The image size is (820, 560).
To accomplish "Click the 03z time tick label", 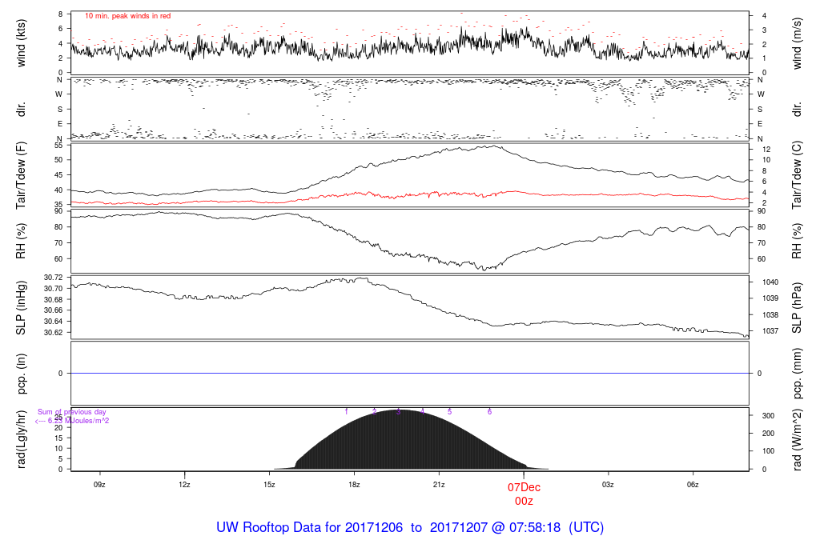I will 608,485.
